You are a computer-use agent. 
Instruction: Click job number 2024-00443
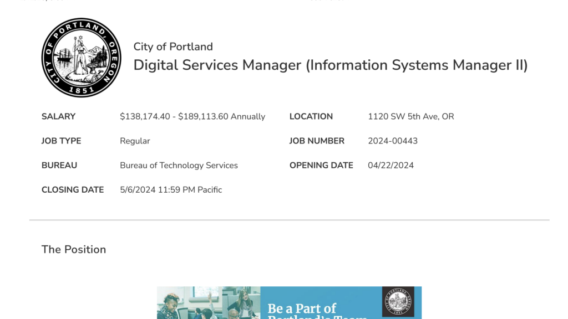[x=393, y=141]
